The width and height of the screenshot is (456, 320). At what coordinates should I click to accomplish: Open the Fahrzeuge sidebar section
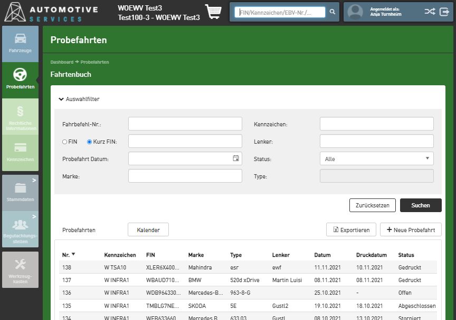coord(20,44)
